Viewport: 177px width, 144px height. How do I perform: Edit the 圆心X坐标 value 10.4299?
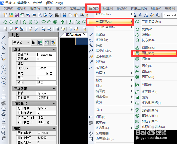point(46,133)
